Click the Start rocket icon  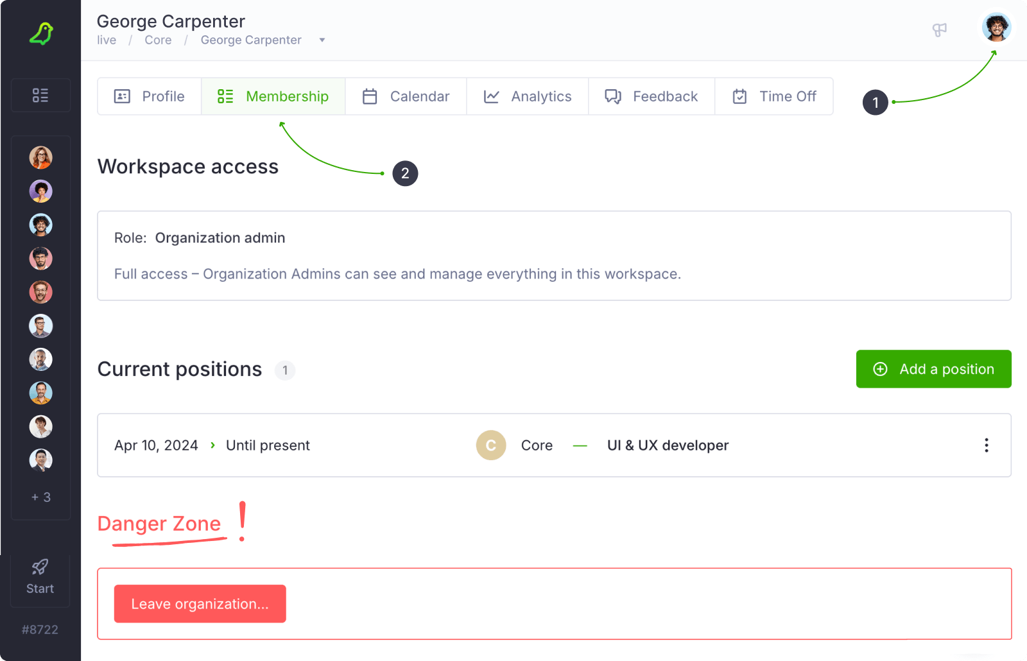pyautogui.click(x=40, y=567)
